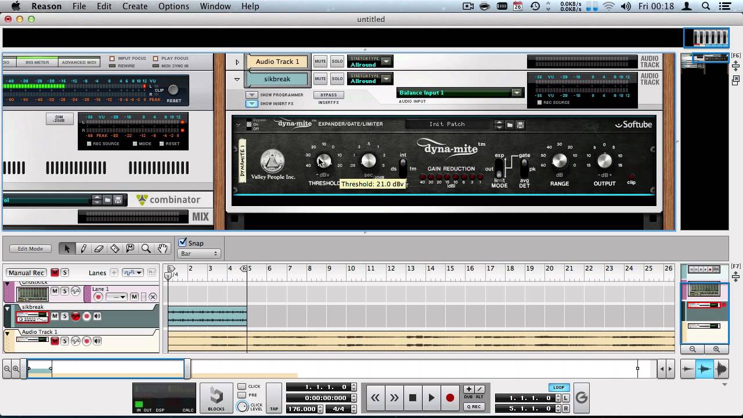Select the Razor tool
This screenshot has width=743, height=418.
114,248
